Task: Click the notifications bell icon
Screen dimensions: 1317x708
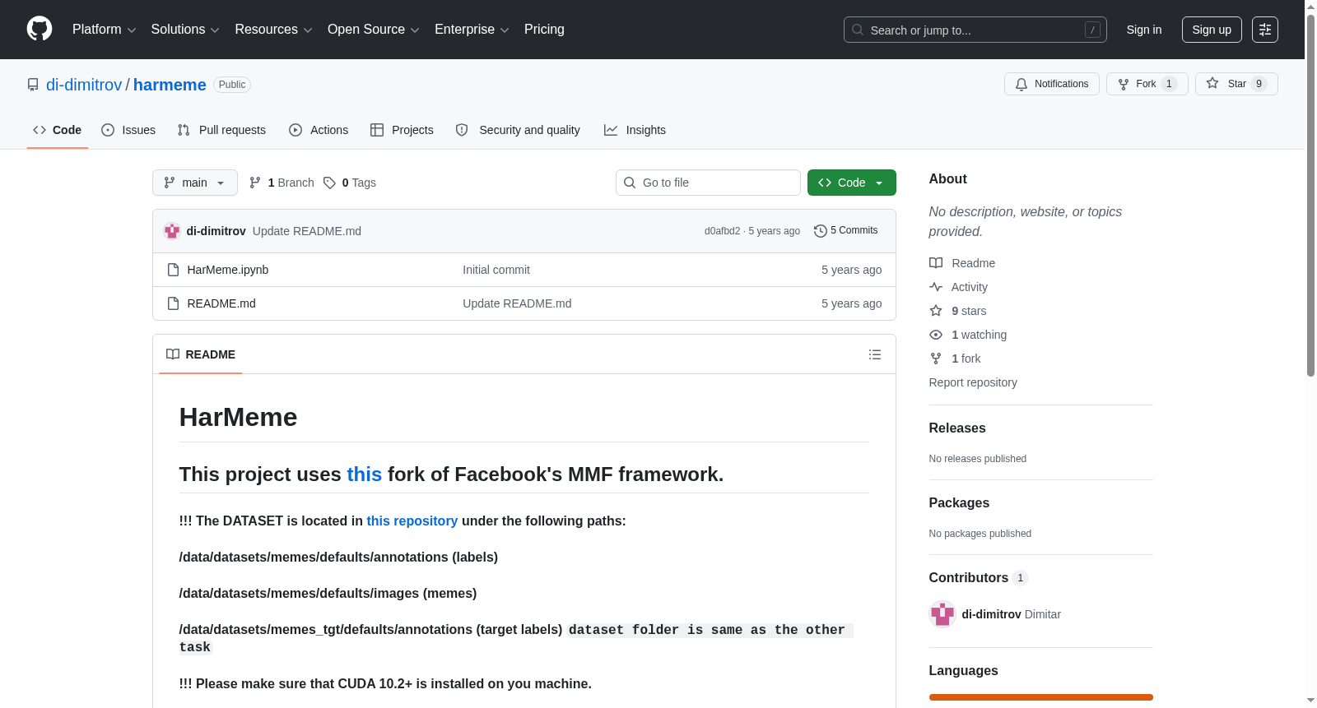Action: (1021, 84)
